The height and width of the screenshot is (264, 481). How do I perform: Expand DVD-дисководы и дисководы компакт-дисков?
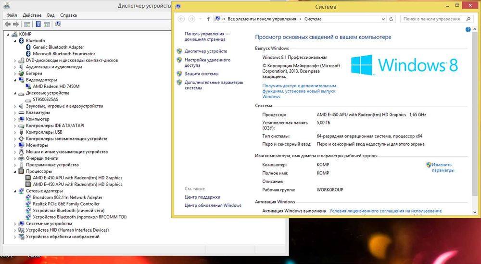coord(15,61)
